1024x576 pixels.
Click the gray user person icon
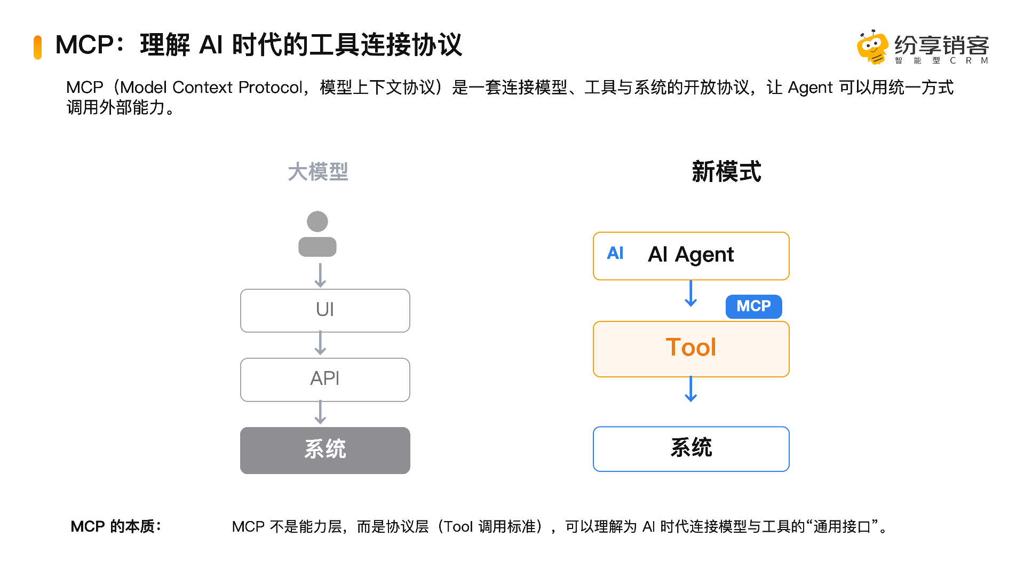pyautogui.click(x=317, y=234)
